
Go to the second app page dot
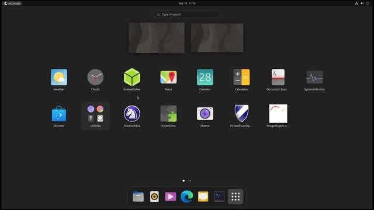tap(190, 181)
